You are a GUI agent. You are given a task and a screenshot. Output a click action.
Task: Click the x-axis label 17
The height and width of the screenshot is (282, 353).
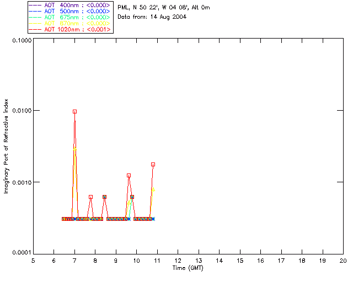tap(281, 261)
